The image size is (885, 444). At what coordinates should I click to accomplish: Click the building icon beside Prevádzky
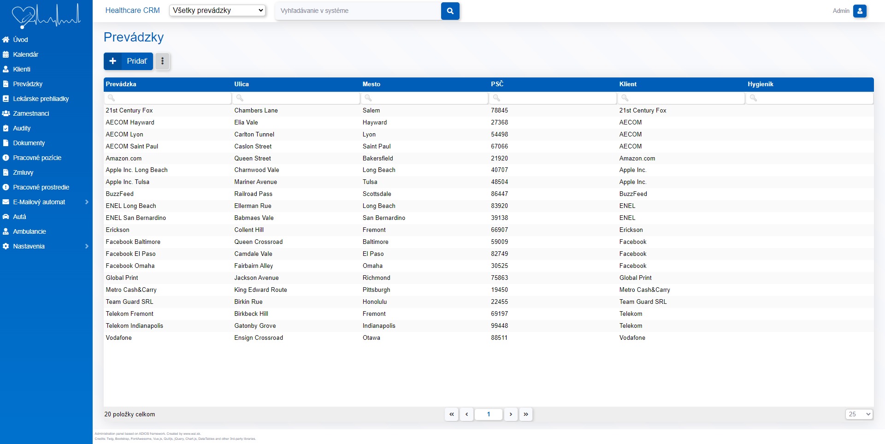tap(6, 84)
